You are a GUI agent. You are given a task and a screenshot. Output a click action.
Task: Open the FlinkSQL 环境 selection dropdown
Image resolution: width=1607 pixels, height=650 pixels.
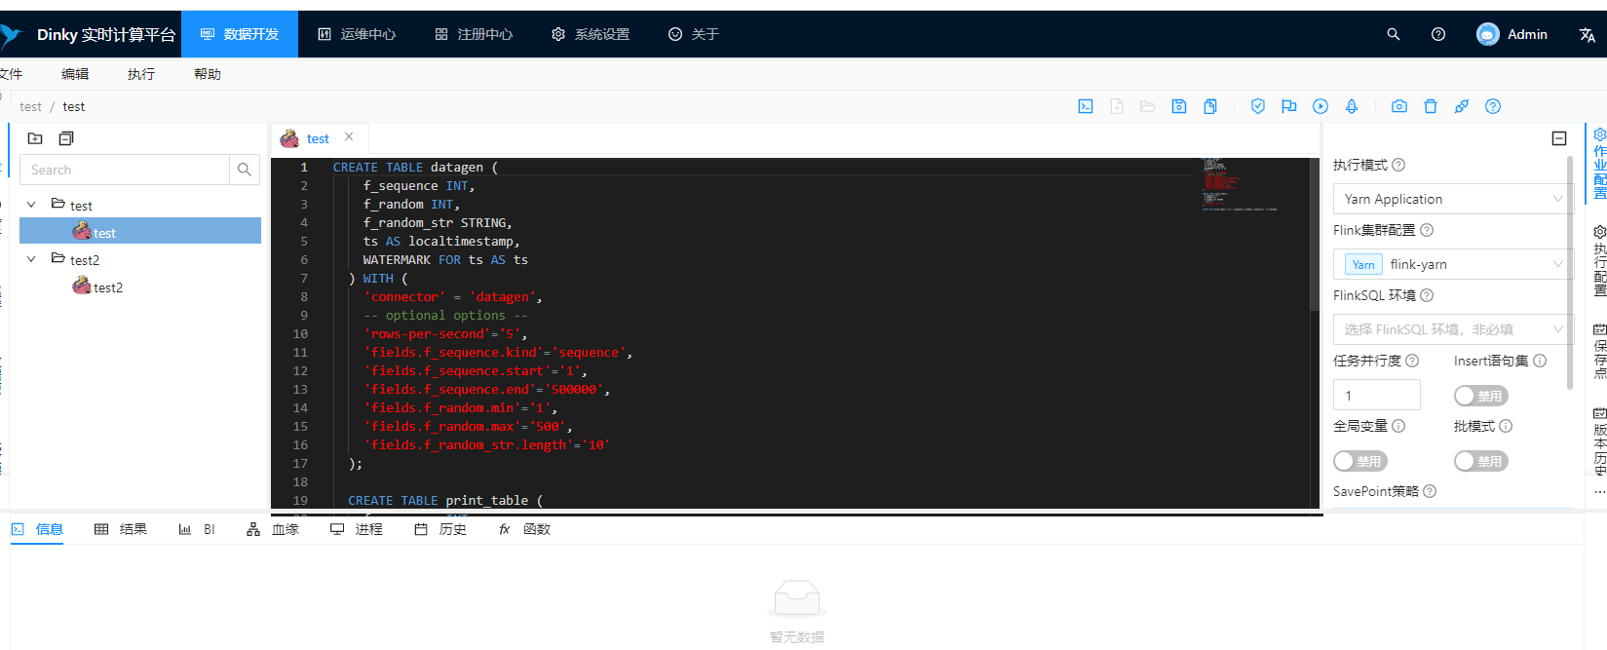[1452, 329]
